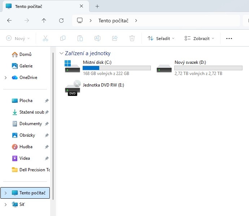The width and height of the screenshot is (249, 216).
Task: Click the Copy icon in toolbar
Action: pyautogui.click(x=63, y=38)
